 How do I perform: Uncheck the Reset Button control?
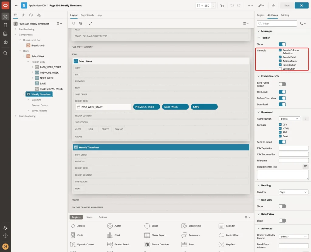click(x=280, y=65)
